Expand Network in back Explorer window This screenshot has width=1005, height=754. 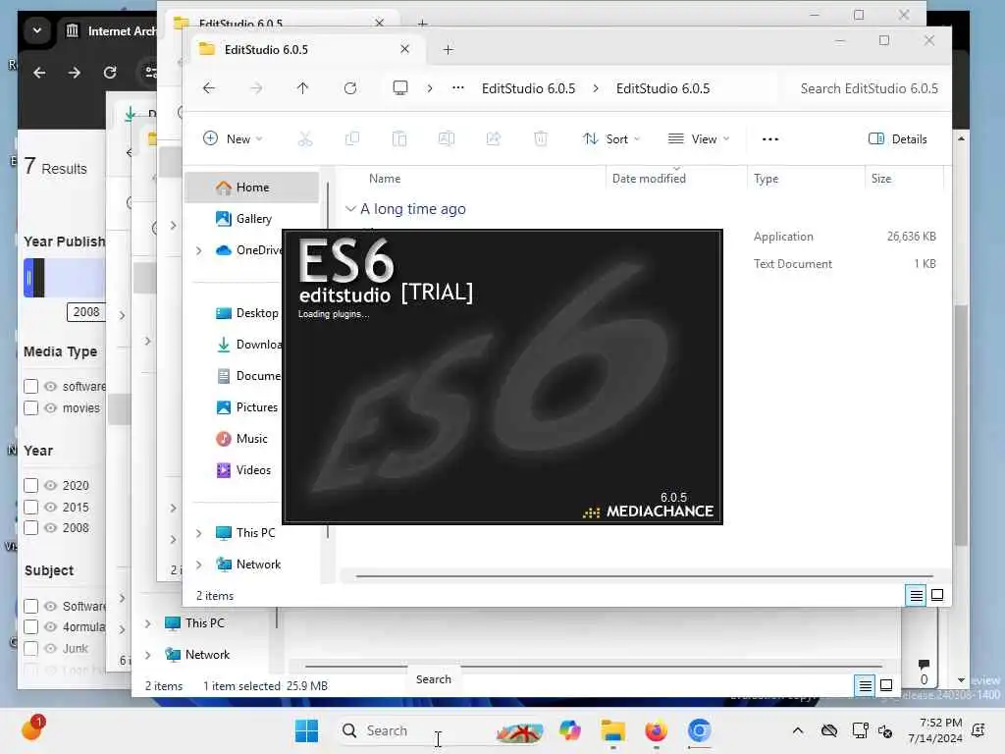pos(148,655)
